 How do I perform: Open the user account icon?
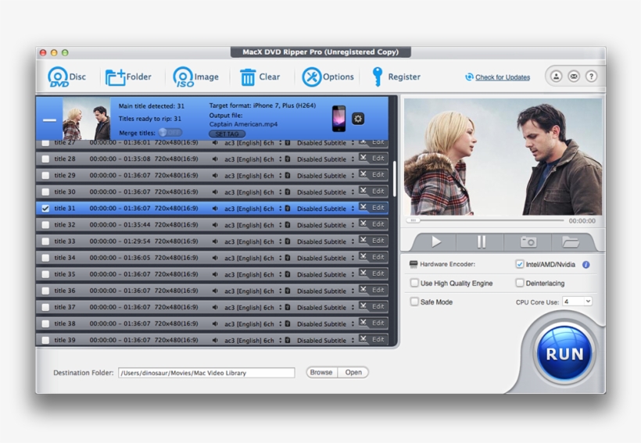[556, 77]
